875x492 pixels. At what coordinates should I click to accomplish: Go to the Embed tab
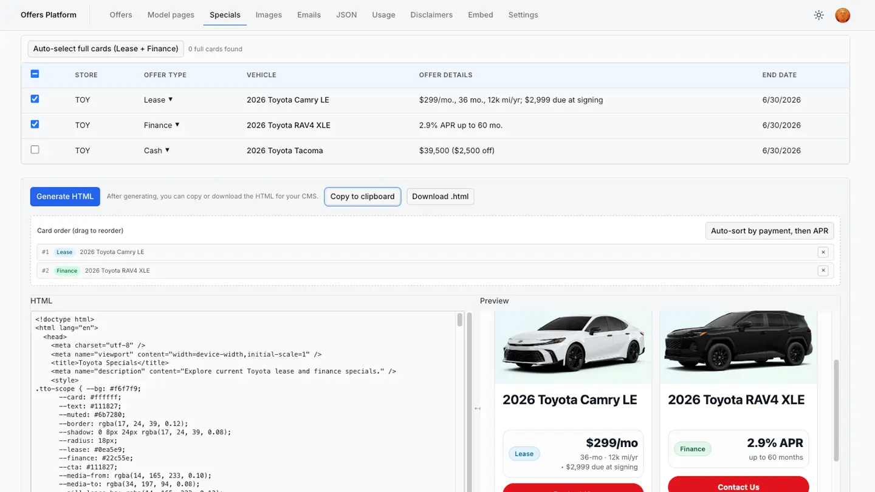[x=481, y=15]
